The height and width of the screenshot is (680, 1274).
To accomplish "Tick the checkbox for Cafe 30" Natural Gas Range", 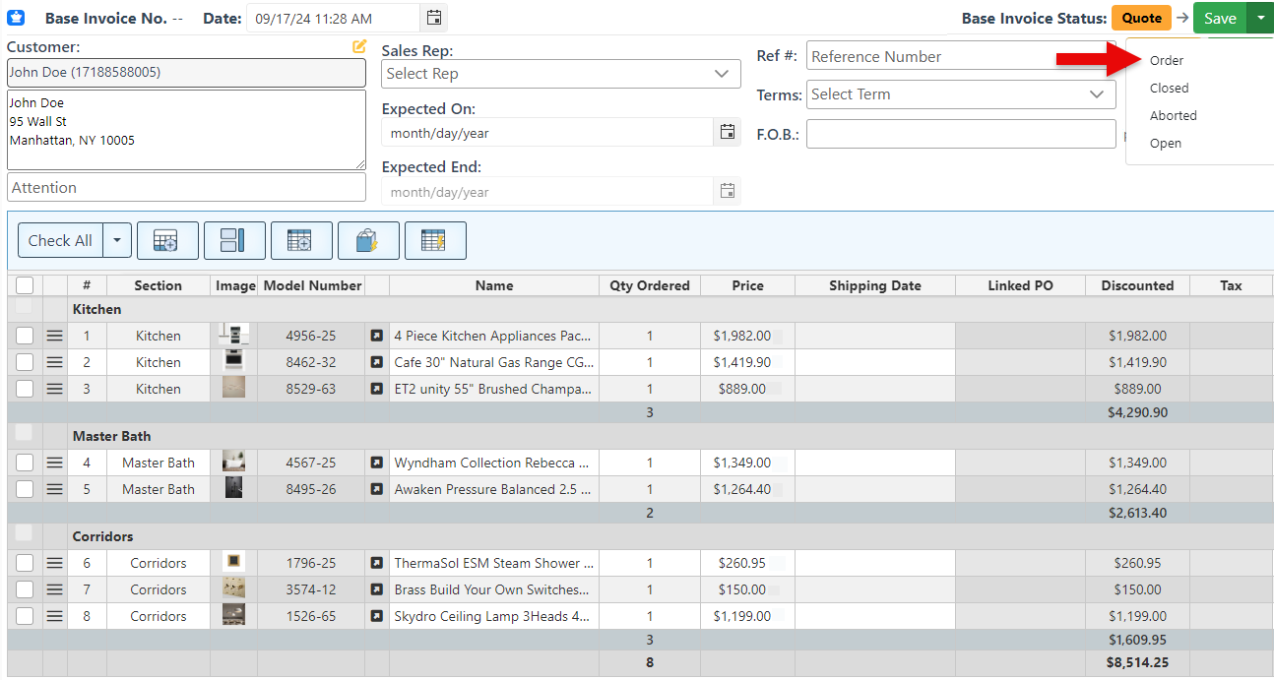I will [25, 362].
